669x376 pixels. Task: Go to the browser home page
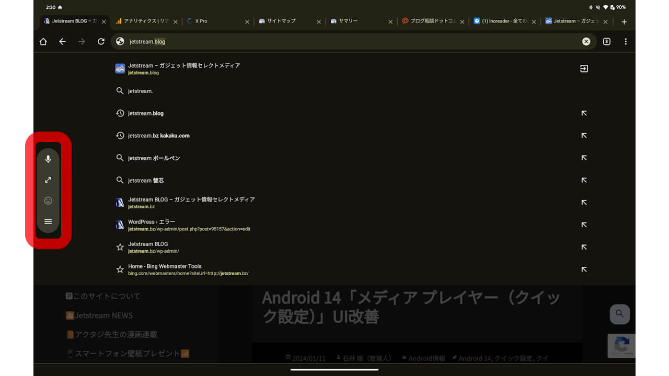point(43,41)
